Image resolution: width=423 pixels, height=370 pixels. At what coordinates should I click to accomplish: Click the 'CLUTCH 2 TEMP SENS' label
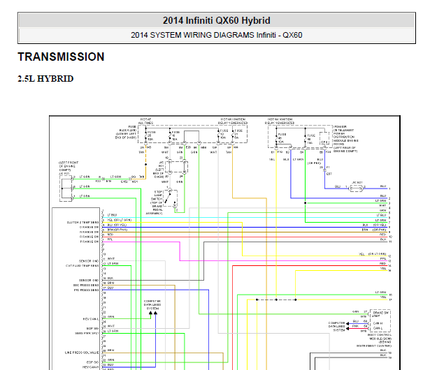[x=83, y=223]
